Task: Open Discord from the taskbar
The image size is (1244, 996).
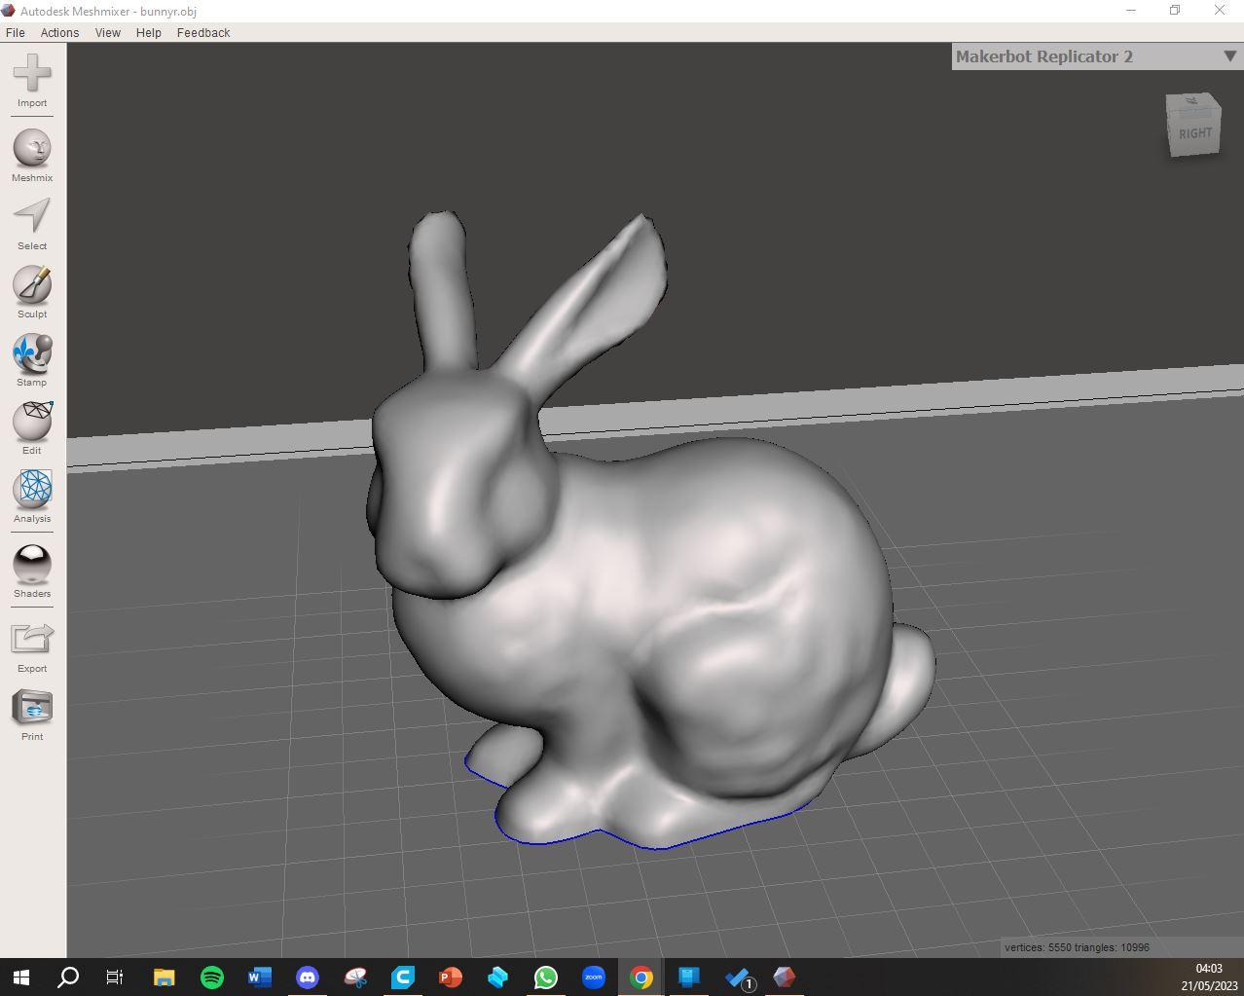Action: click(x=307, y=977)
